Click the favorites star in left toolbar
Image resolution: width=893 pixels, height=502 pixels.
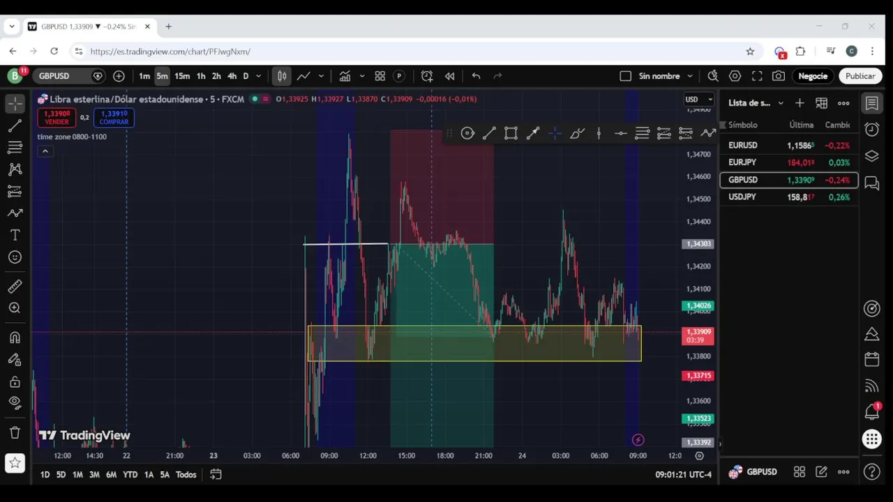click(15, 462)
